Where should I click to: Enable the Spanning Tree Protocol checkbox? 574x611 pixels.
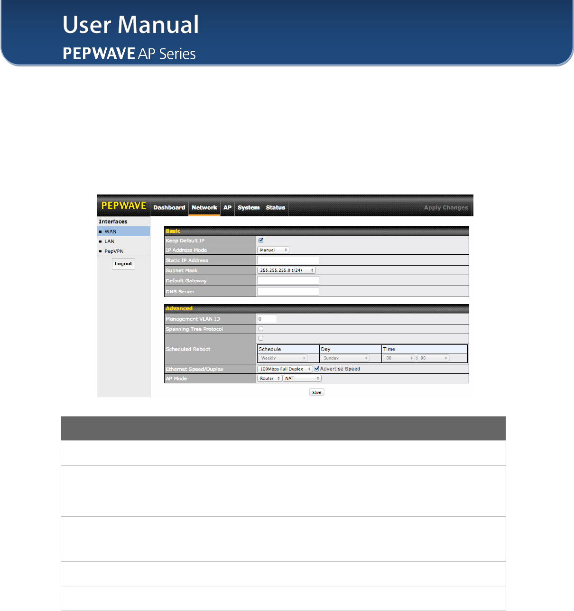coord(261,329)
